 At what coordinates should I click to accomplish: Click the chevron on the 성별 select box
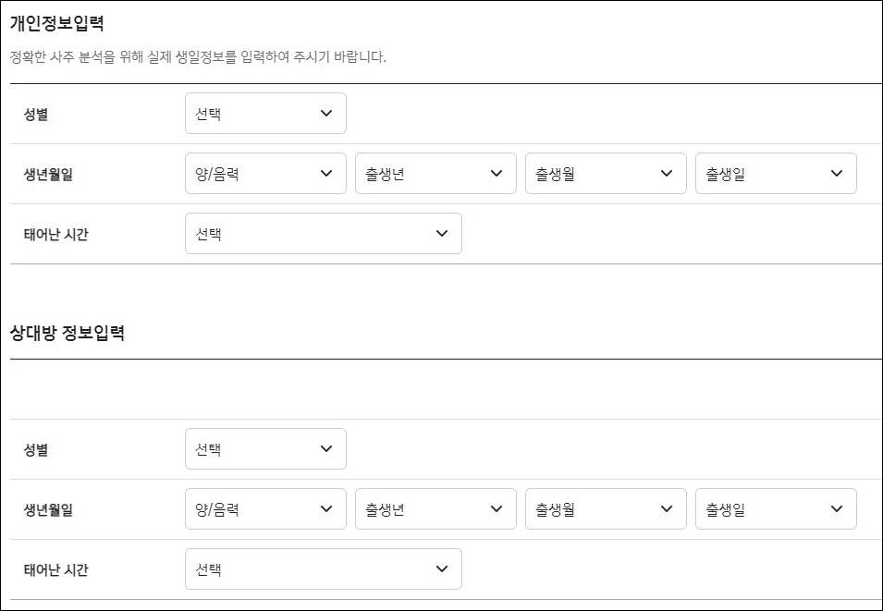click(325, 113)
